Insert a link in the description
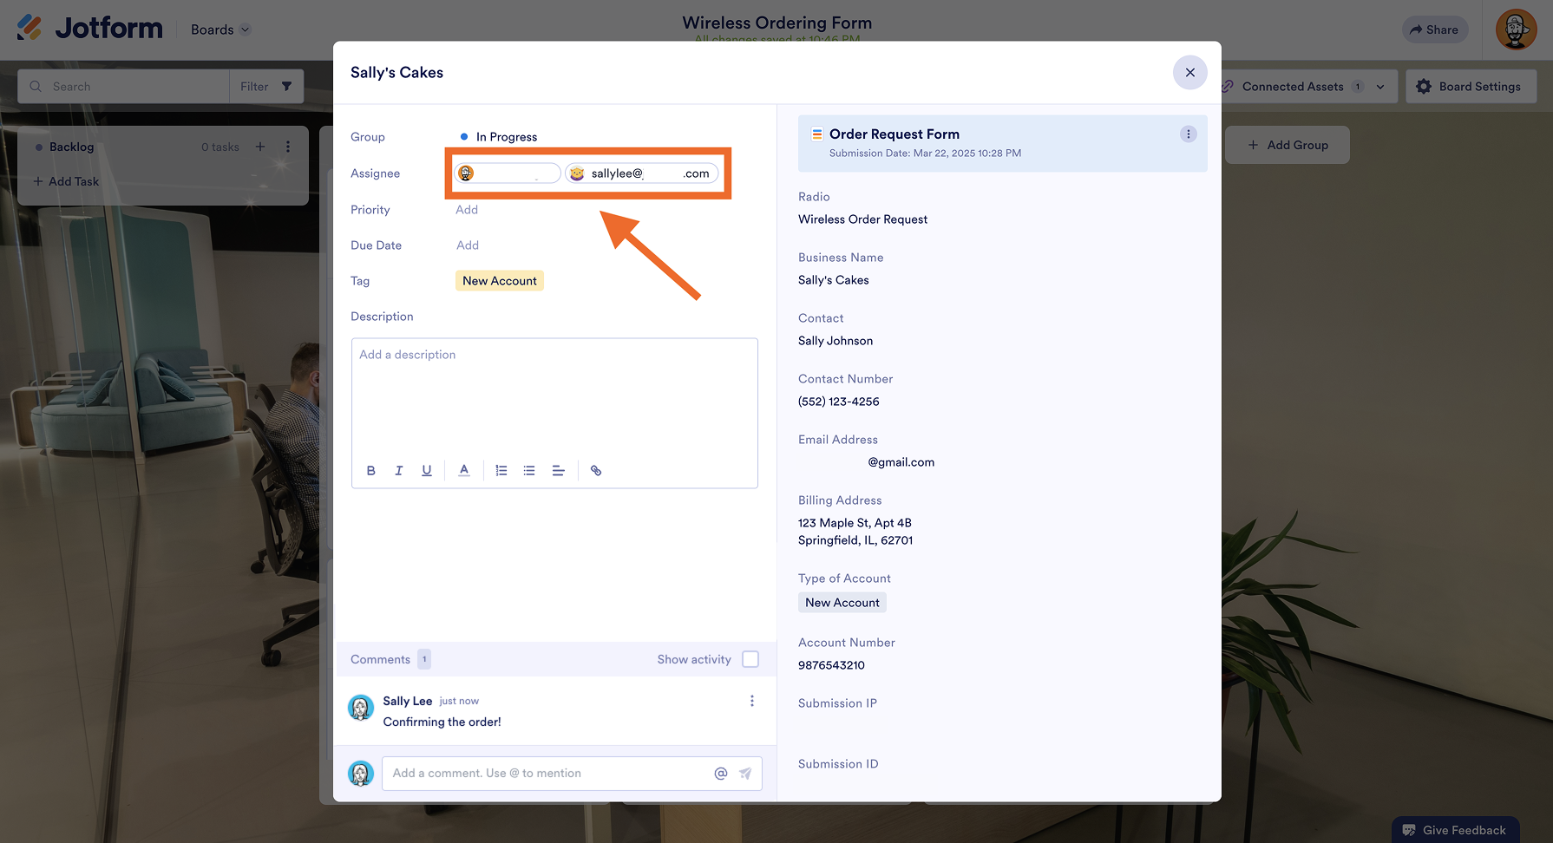1553x843 pixels. (596, 471)
